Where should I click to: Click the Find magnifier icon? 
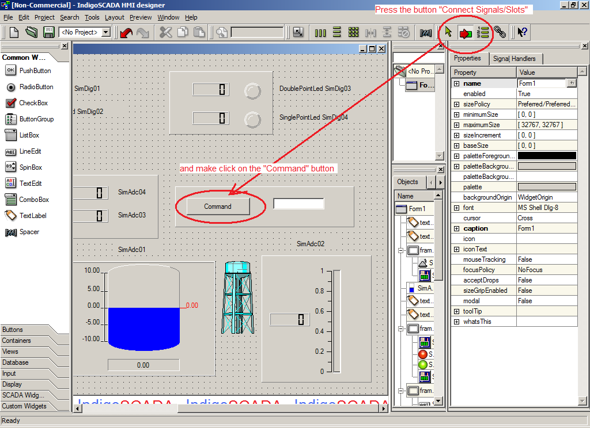[x=222, y=33]
